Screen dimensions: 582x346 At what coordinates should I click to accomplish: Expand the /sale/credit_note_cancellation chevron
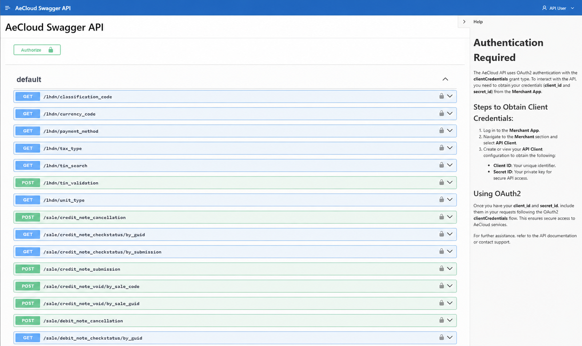click(x=450, y=217)
